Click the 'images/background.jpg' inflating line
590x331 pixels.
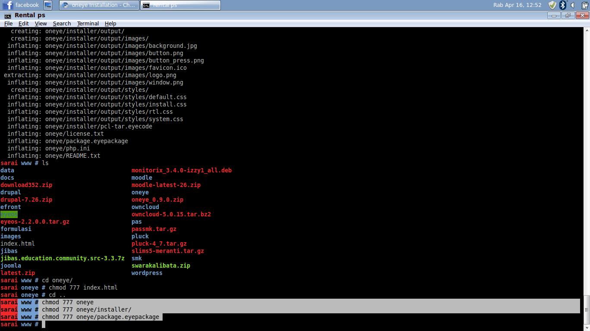point(102,46)
